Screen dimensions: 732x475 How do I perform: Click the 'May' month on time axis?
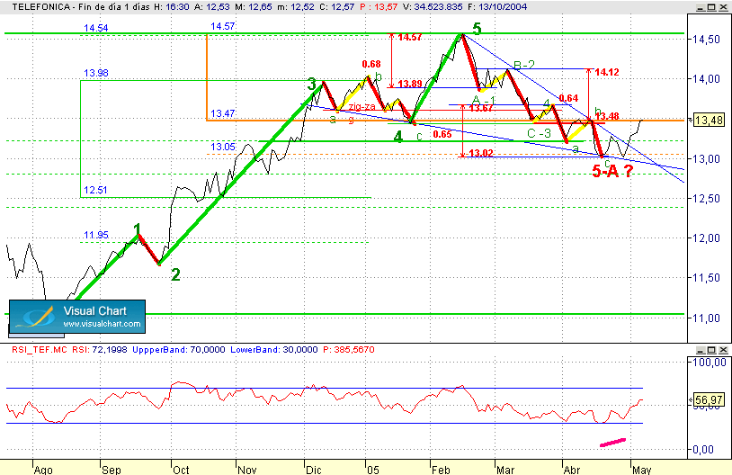pyautogui.click(x=641, y=470)
